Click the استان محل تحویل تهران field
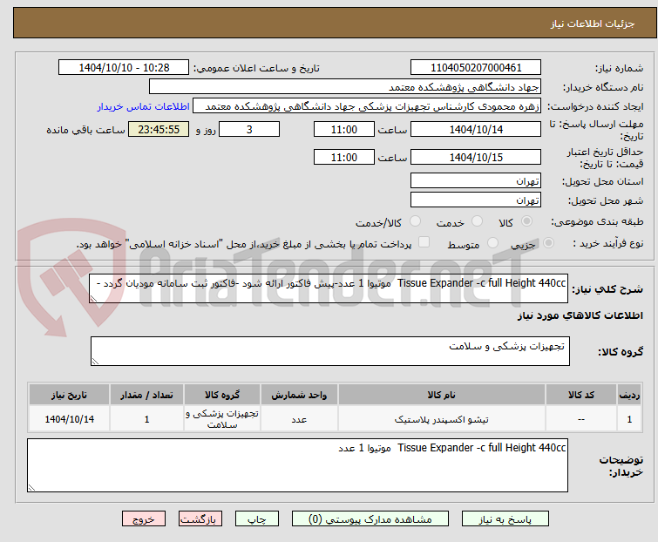Image resolution: width=658 pixels, height=542 pixels. point(476,180)
